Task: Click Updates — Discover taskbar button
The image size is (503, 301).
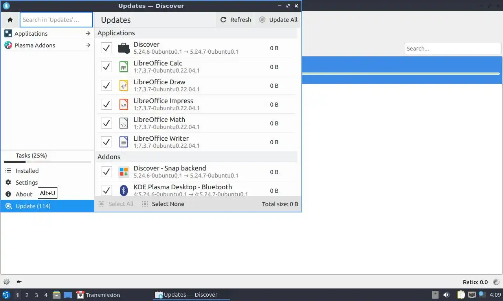Action: pos(191,295)
